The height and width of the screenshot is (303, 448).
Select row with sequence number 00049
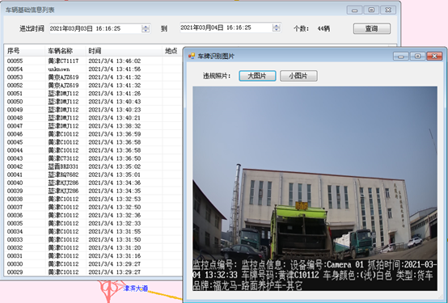click(x=94, y=110)
